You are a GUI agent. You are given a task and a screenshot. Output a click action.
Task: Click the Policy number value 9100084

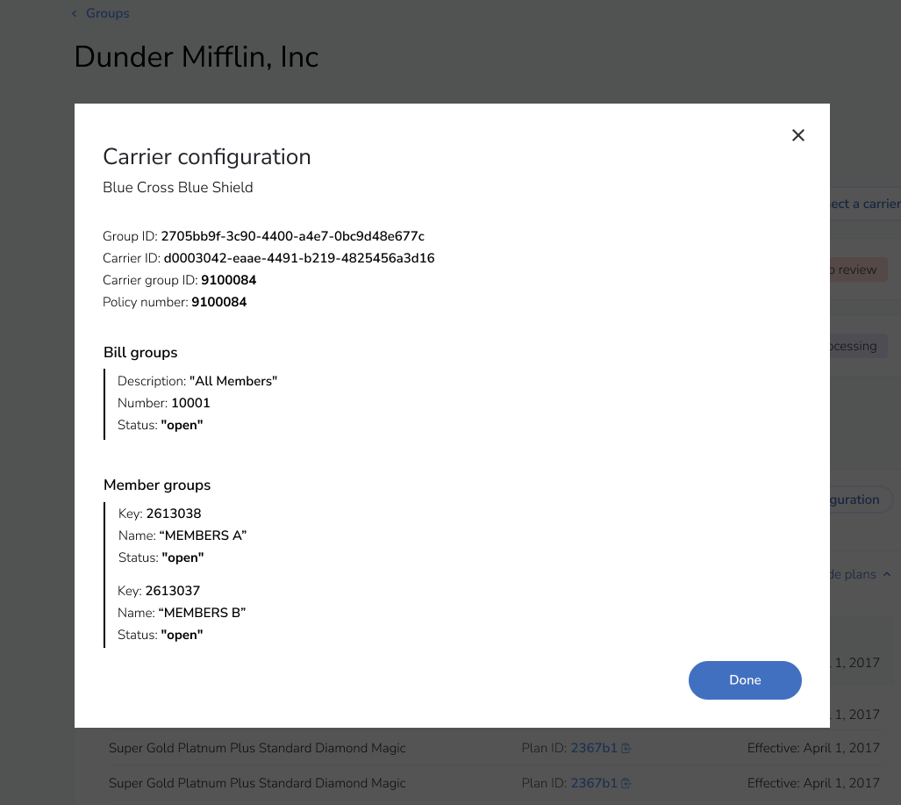[219, 302]
